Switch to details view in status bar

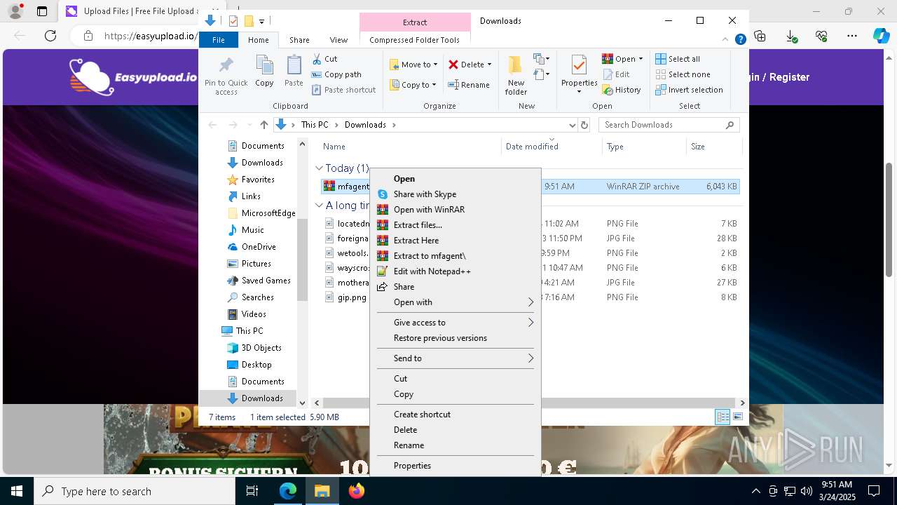tap(723, 417)
